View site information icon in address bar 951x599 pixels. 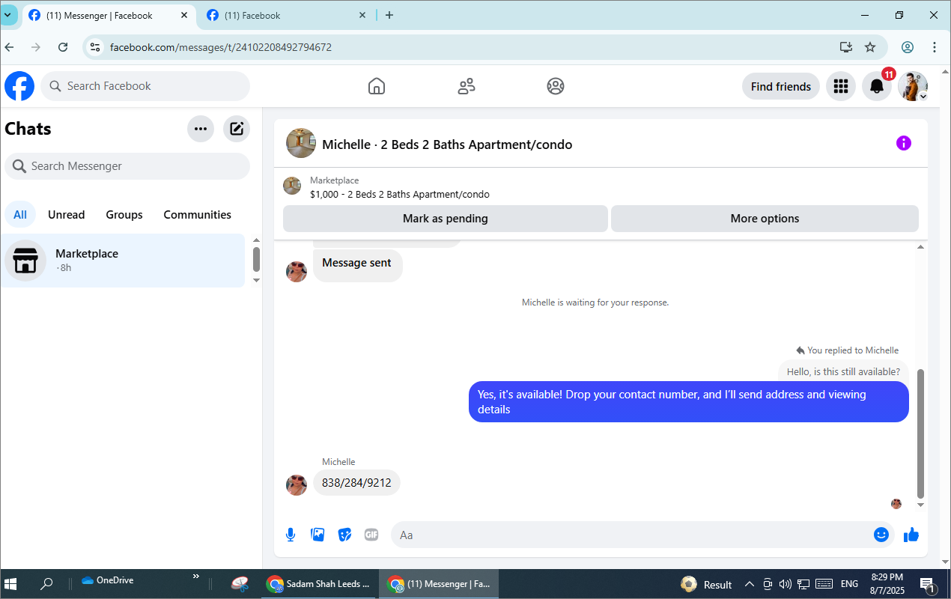94,47
